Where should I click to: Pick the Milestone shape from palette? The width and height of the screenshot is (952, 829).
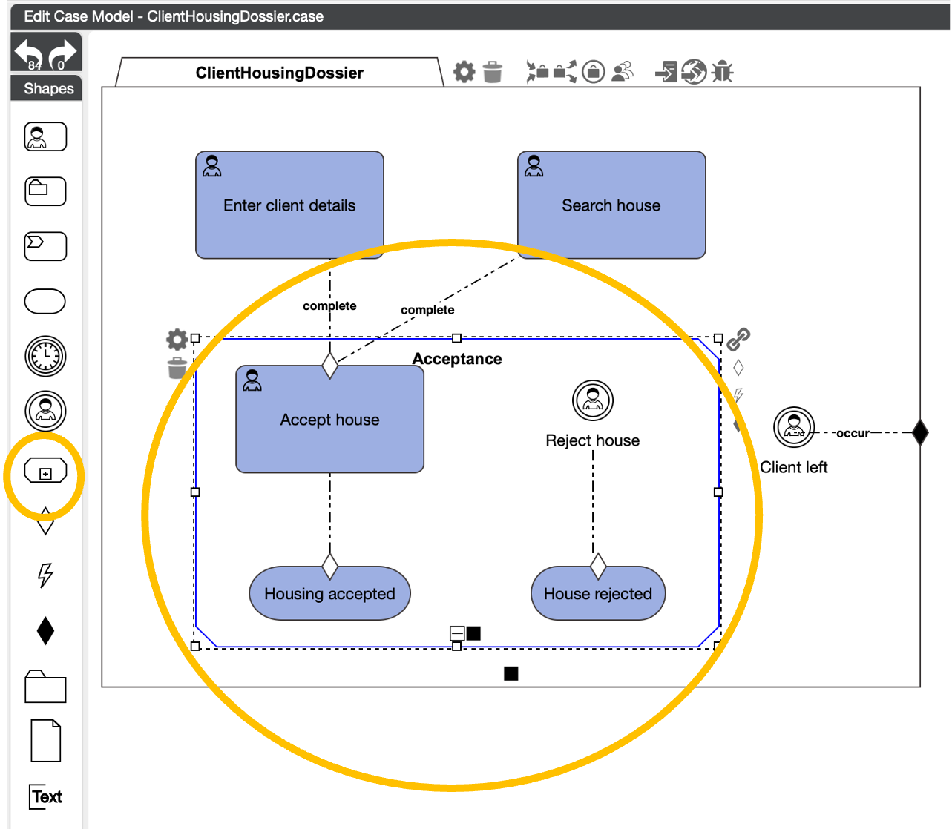(45, 302)
